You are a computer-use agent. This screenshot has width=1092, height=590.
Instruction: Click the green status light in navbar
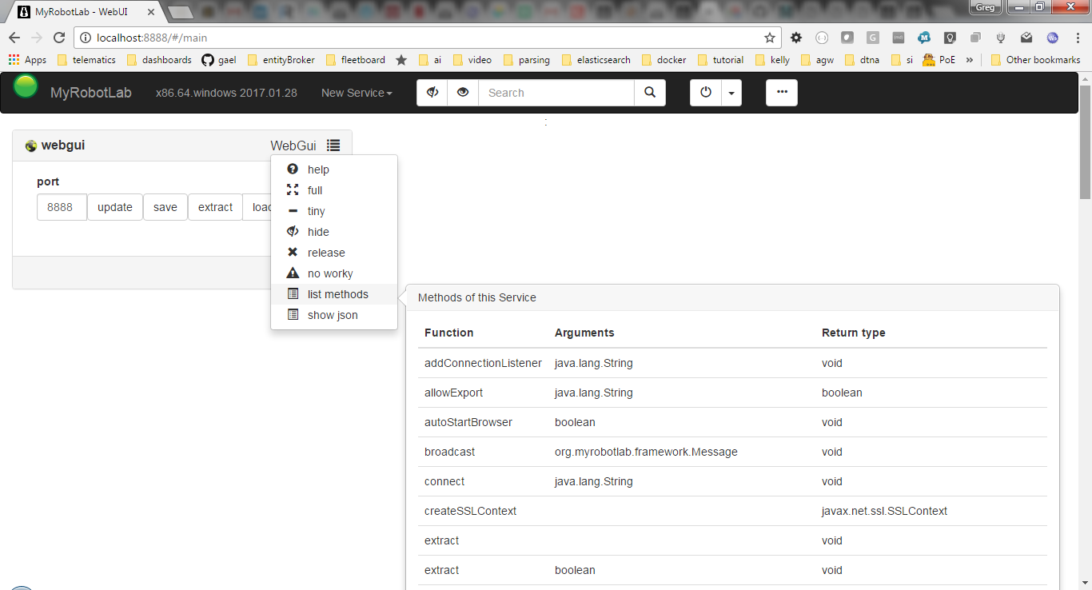click(x=26, y=86)
